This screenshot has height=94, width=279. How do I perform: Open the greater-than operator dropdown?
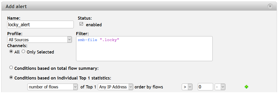tap(187, 87)
